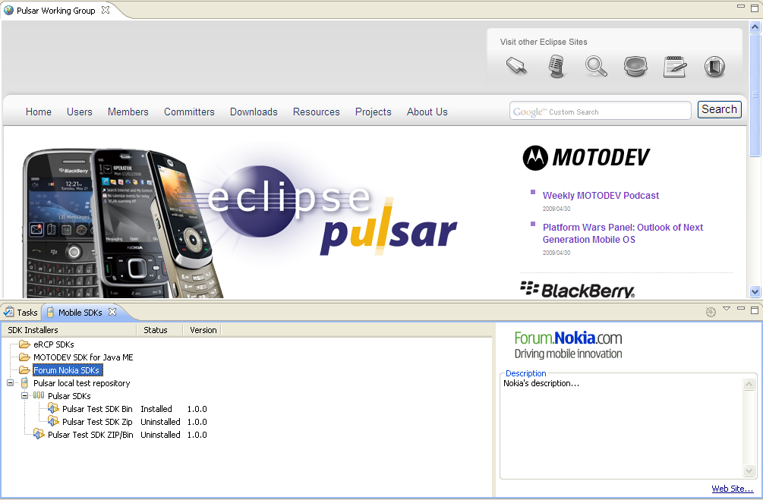This screenshot has height=500, width=763.
Task: Open the Weekly MOTODEV Podcast link
Action: pos(601,196)
